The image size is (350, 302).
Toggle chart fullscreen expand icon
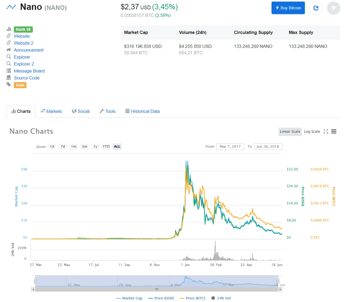point(326,132)
